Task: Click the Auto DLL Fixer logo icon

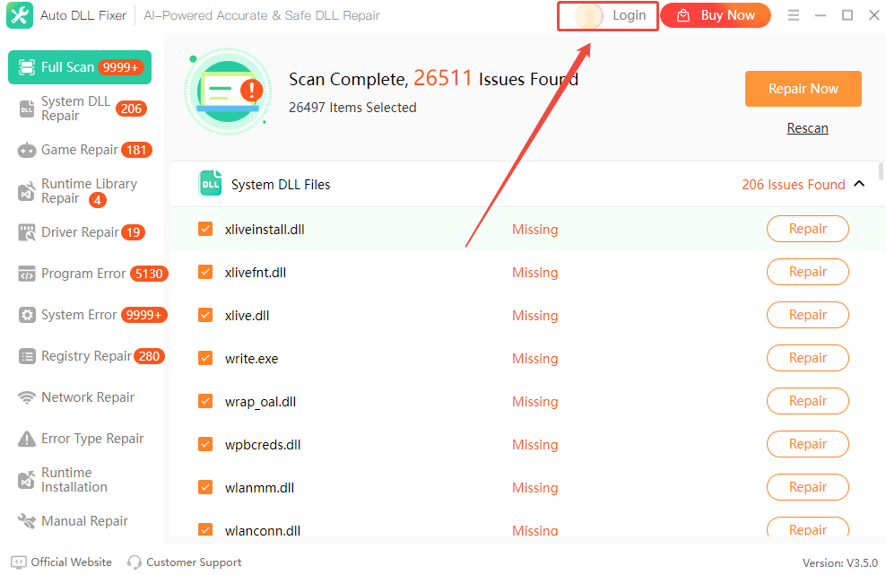Action: (x=20, y=15)
